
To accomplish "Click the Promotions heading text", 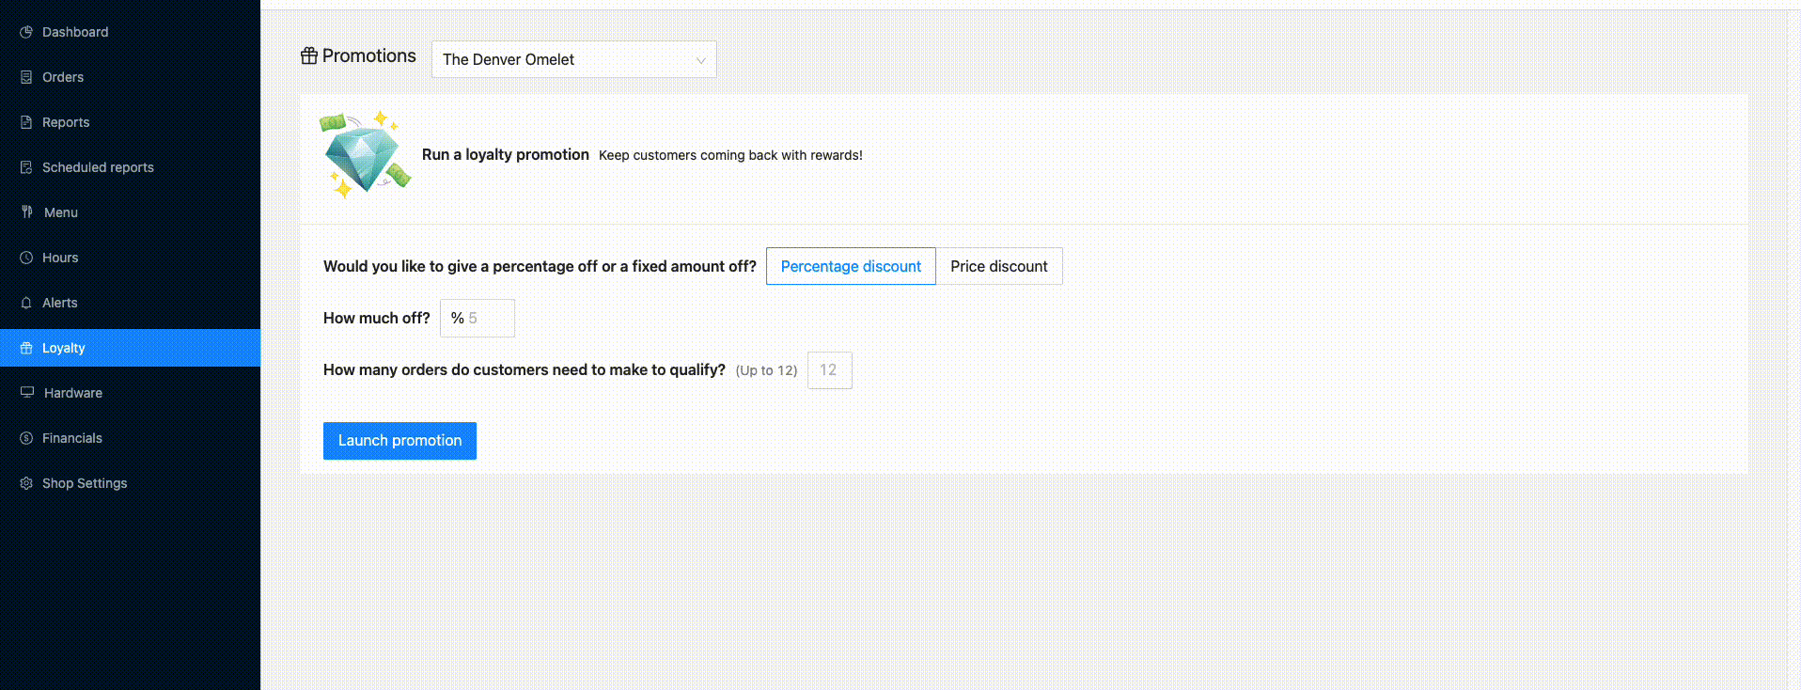I will (x=368, y=55).
